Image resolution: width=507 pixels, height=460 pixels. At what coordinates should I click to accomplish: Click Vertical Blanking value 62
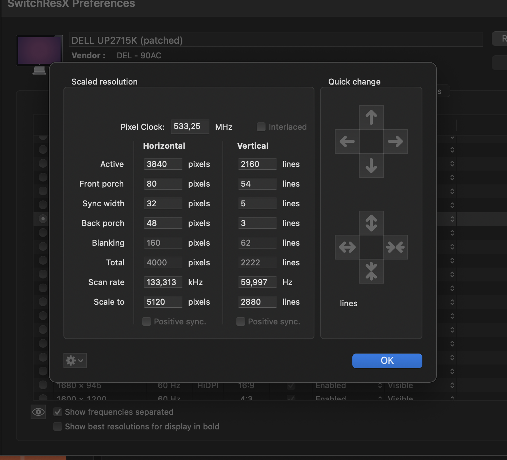pos(258,243)
